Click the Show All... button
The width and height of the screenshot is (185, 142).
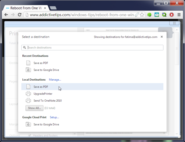click(34, 108)
